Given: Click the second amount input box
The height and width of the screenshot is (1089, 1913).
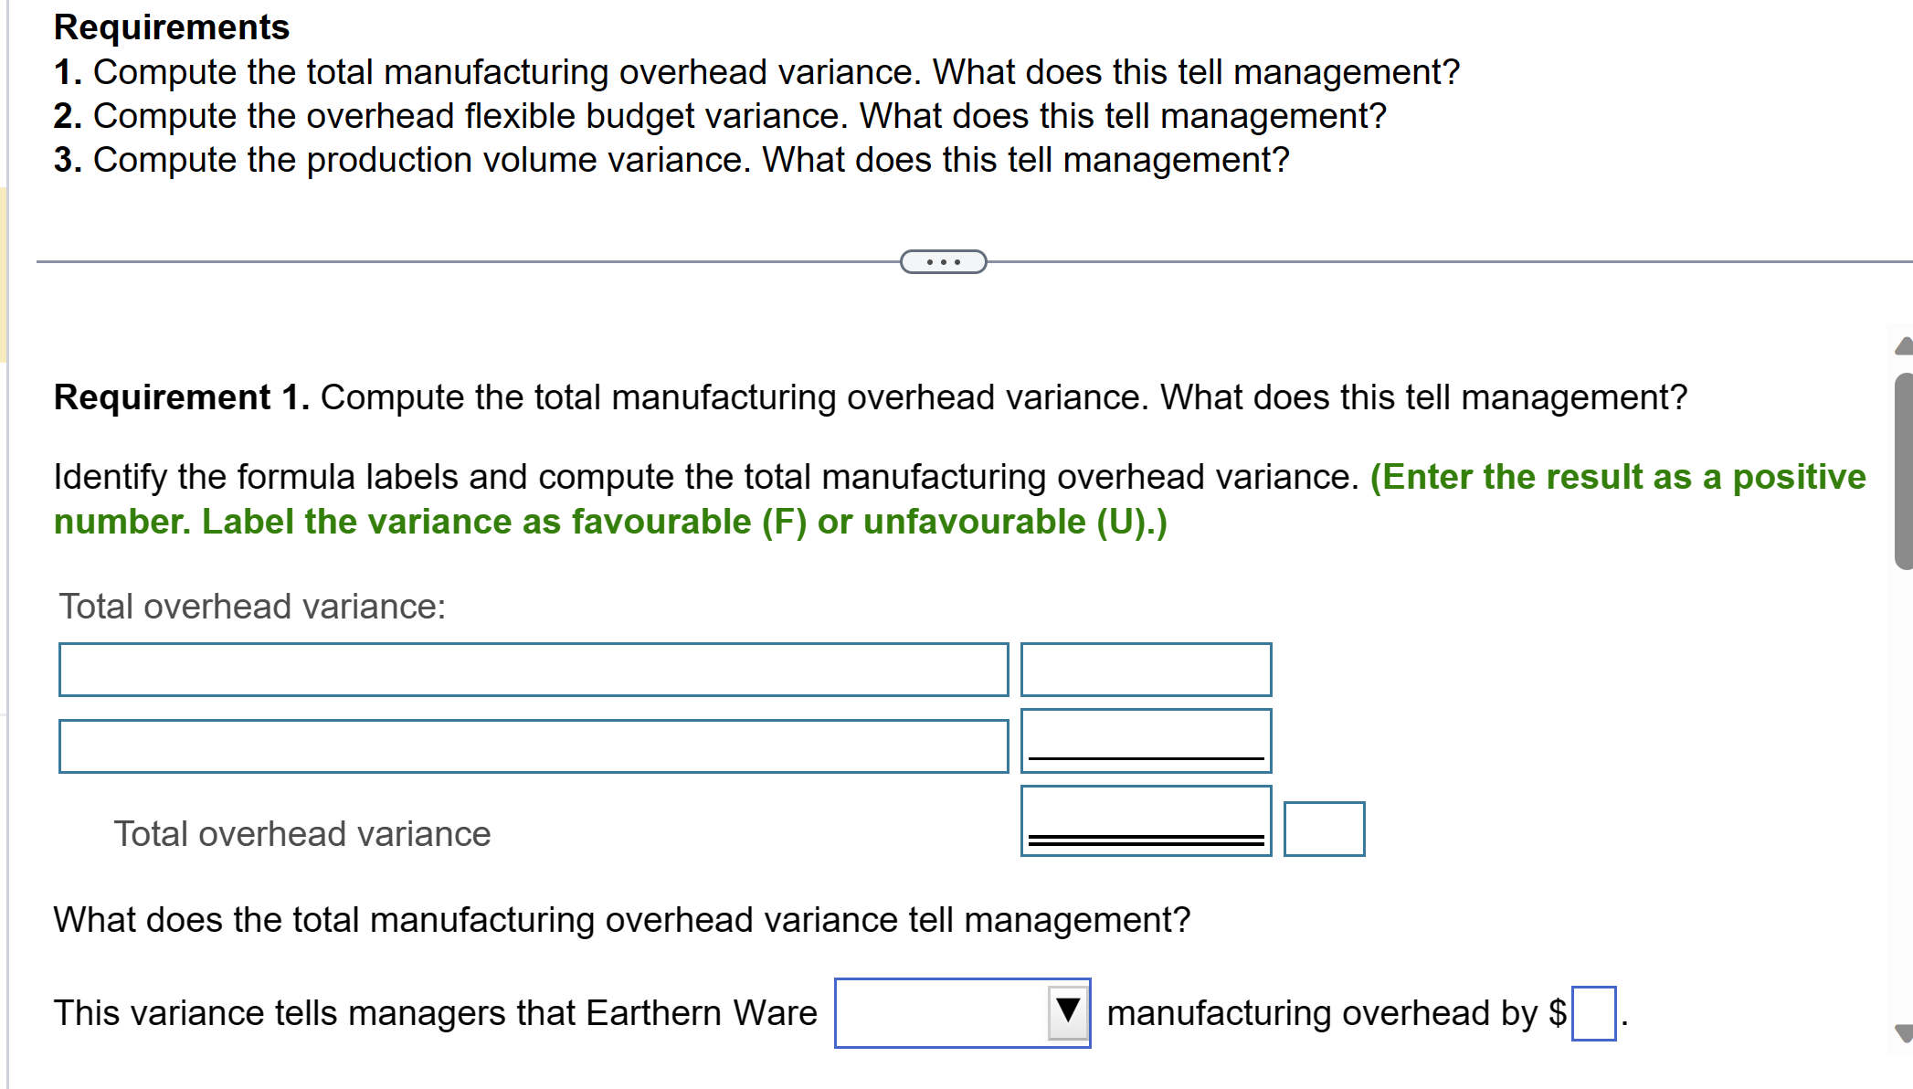Looking at the screenshot, I should pos(1146,740).
